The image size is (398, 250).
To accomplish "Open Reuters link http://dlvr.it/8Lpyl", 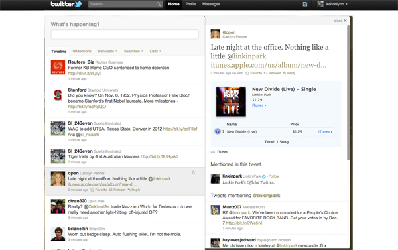I will (84, 74).
